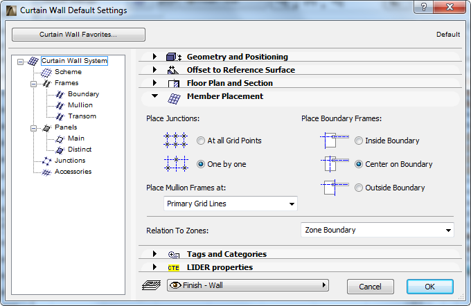Select the Frames tree label

pyautogui.click(x=66, y=83)
